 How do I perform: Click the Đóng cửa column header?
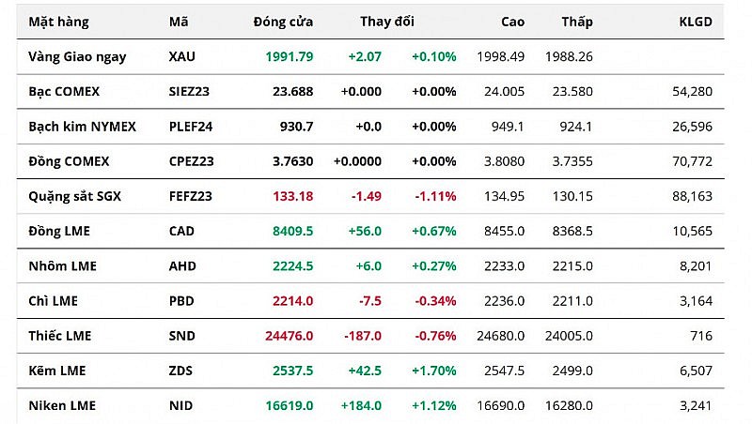[283, 22]
